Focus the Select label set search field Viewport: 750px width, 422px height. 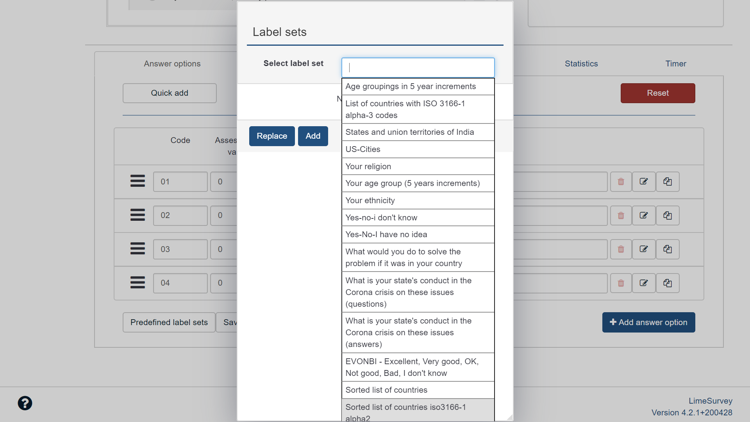pyautogui.click(x=418, y=68)
